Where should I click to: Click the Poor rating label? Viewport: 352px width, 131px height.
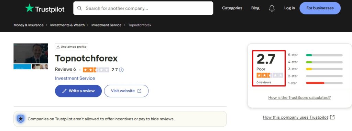261,69
